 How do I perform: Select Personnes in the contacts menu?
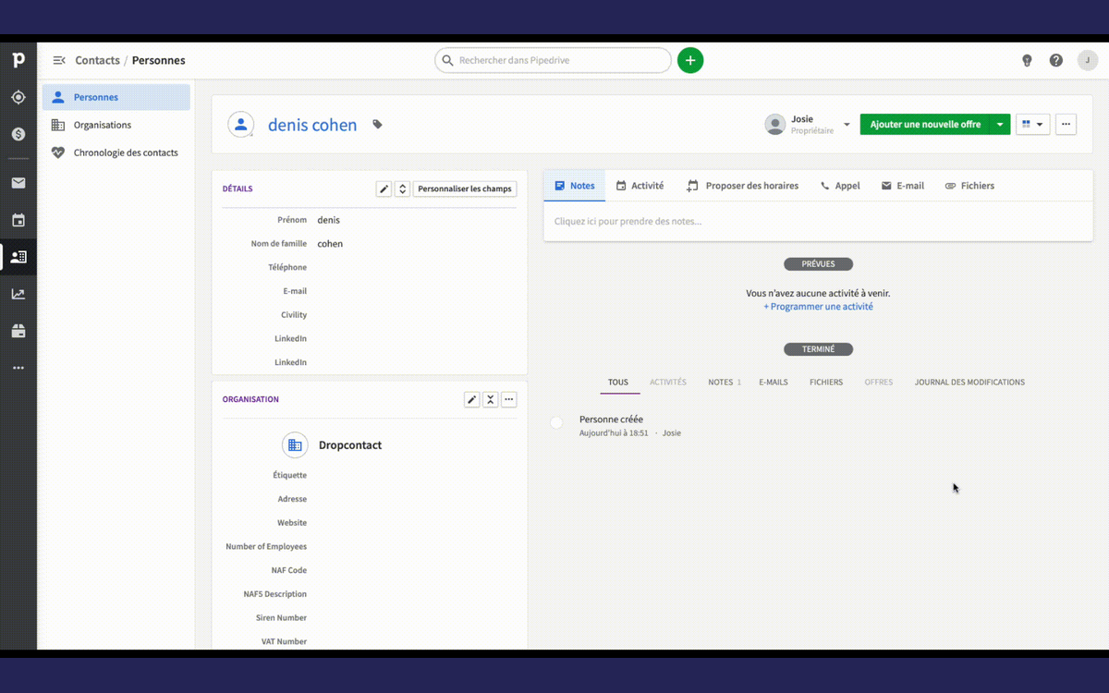pos(116,97)
